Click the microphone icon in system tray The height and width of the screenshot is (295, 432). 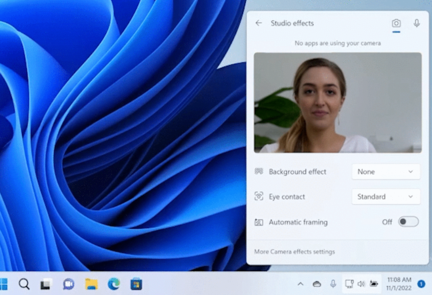point(333,284)
